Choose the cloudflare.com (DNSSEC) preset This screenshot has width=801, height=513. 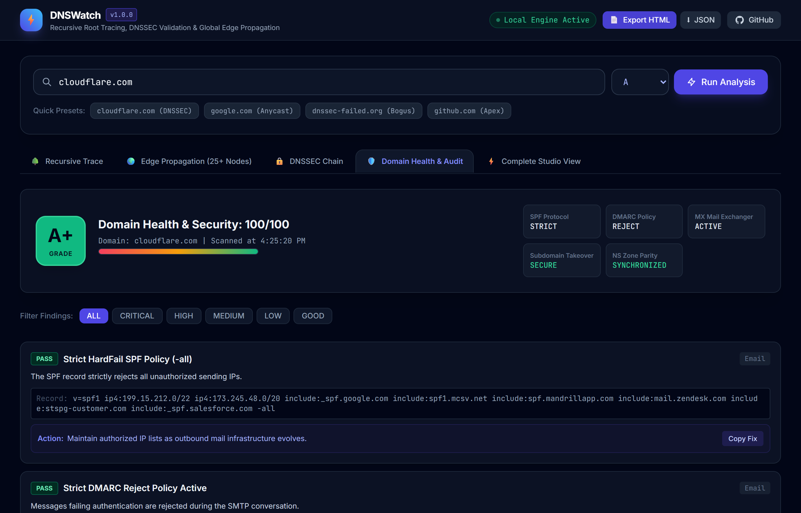(x=144, y=111)
